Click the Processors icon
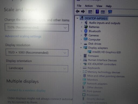This screenshot has width=138, height=104. coord(84,95)
